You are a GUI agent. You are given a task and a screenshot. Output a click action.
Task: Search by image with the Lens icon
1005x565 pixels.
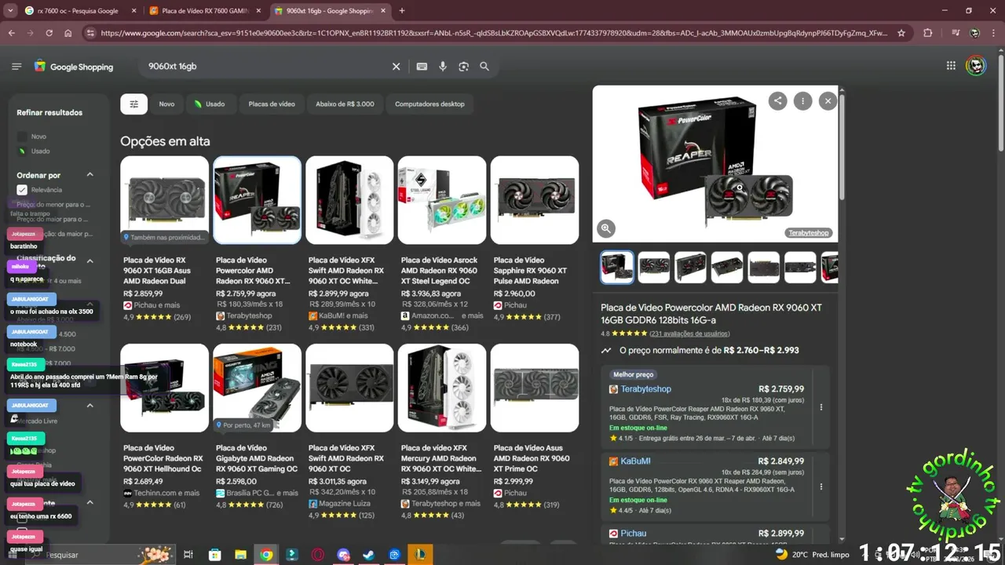point(464,67)
